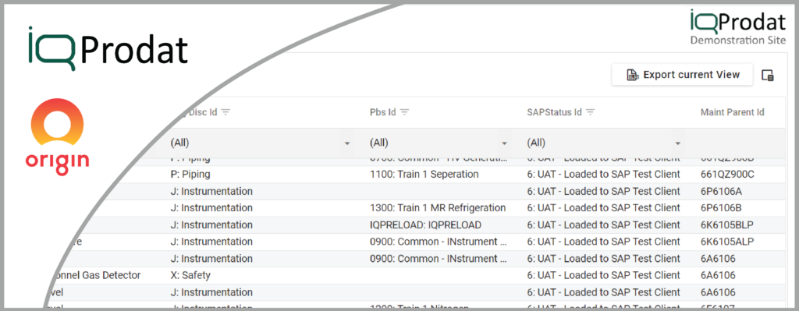Image resolution: width=799 pixels, height=311 pixels.
Task: Open filter icon on Pbs Id column
Action: point(405,112)
